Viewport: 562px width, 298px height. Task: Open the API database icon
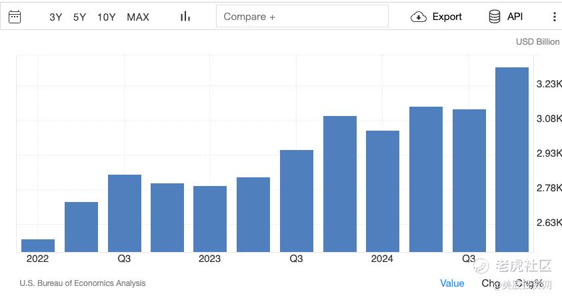495,17
